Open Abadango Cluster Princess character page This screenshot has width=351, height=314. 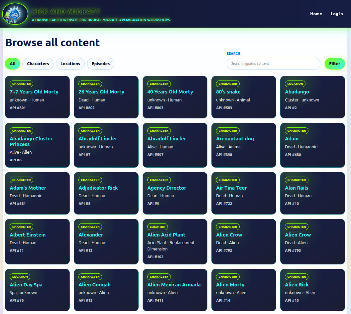pos(31,141)
